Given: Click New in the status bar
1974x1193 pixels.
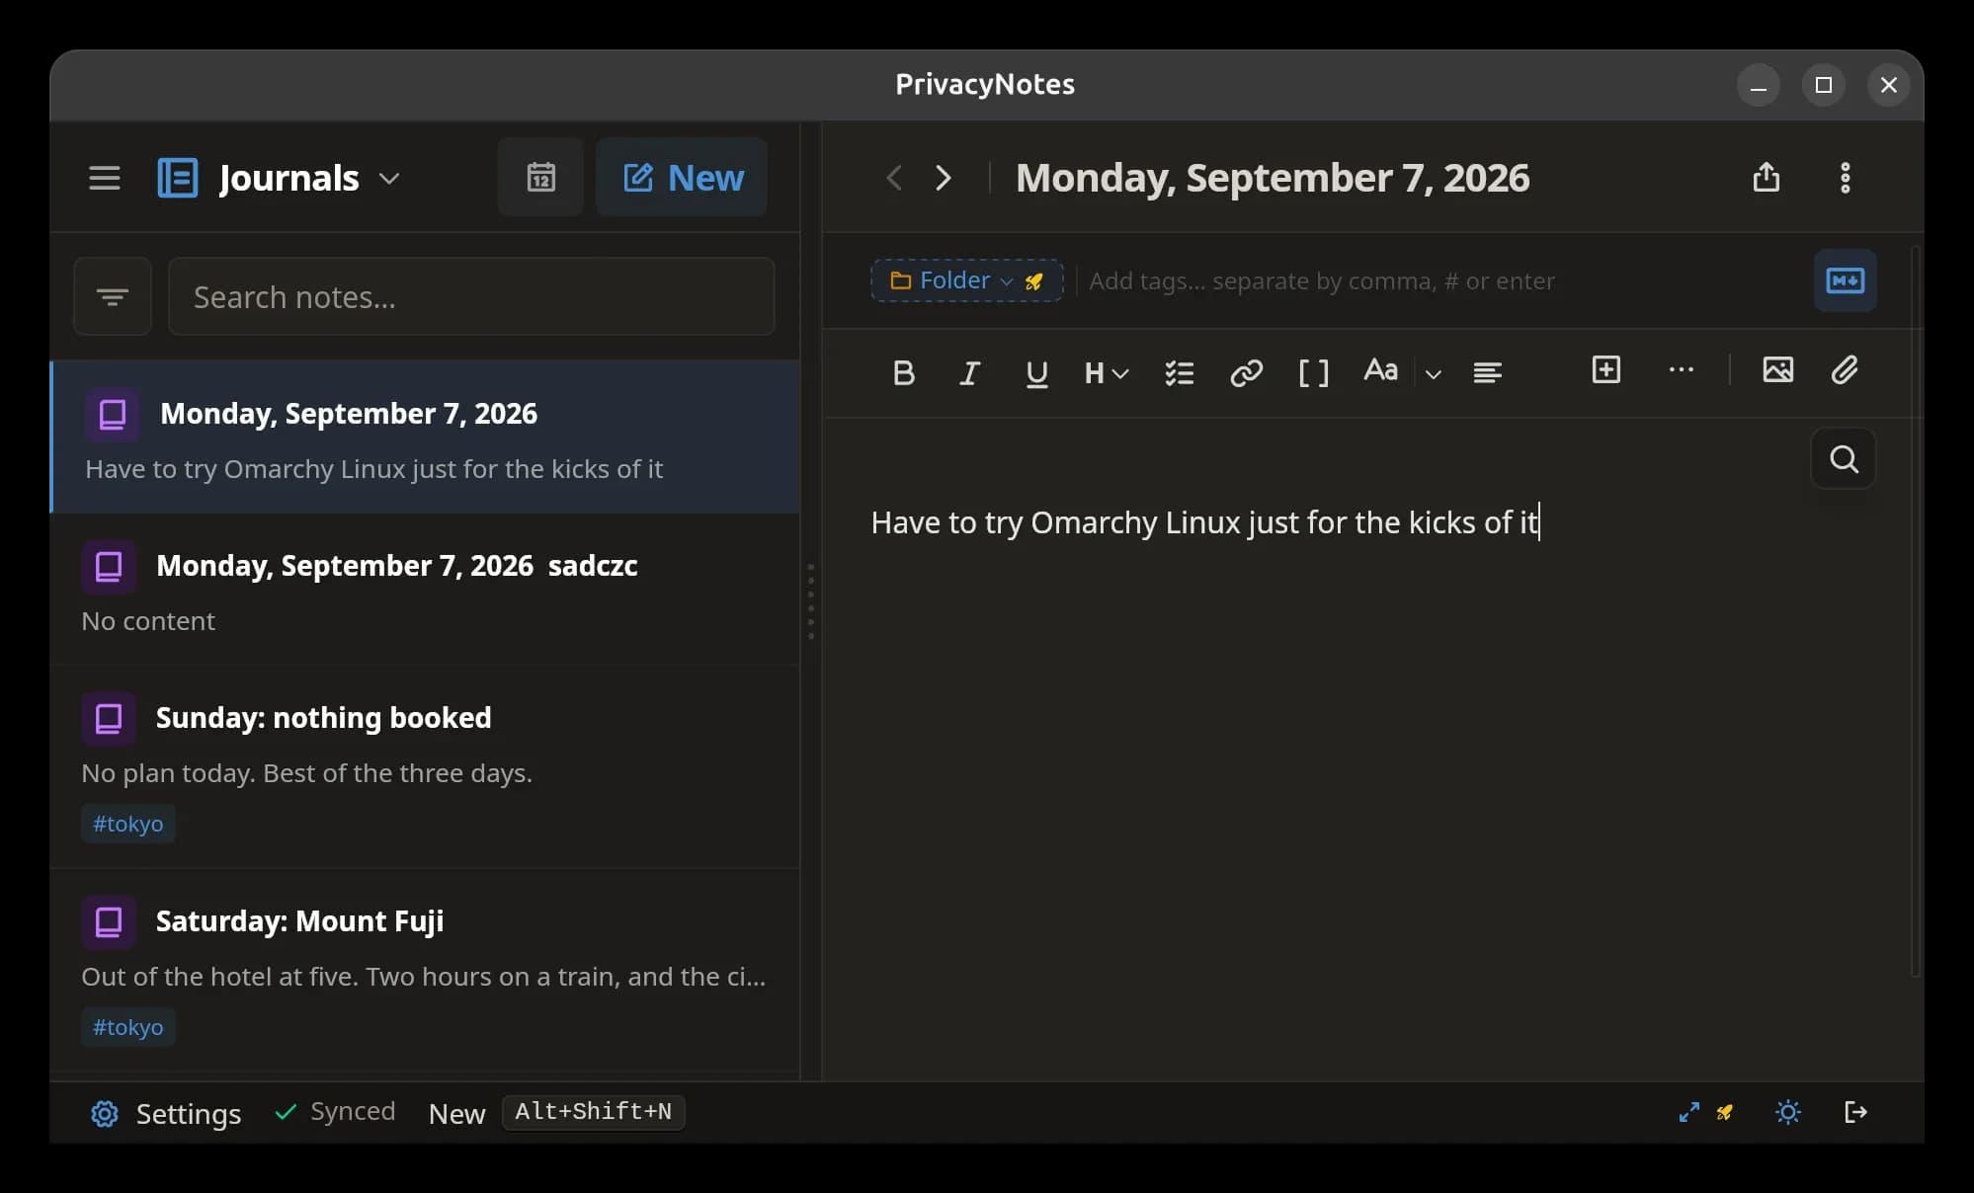Looking at the screenshot, I should 456,1114.
